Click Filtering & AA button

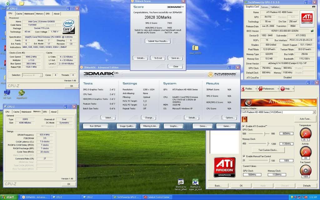pos(150,126)
